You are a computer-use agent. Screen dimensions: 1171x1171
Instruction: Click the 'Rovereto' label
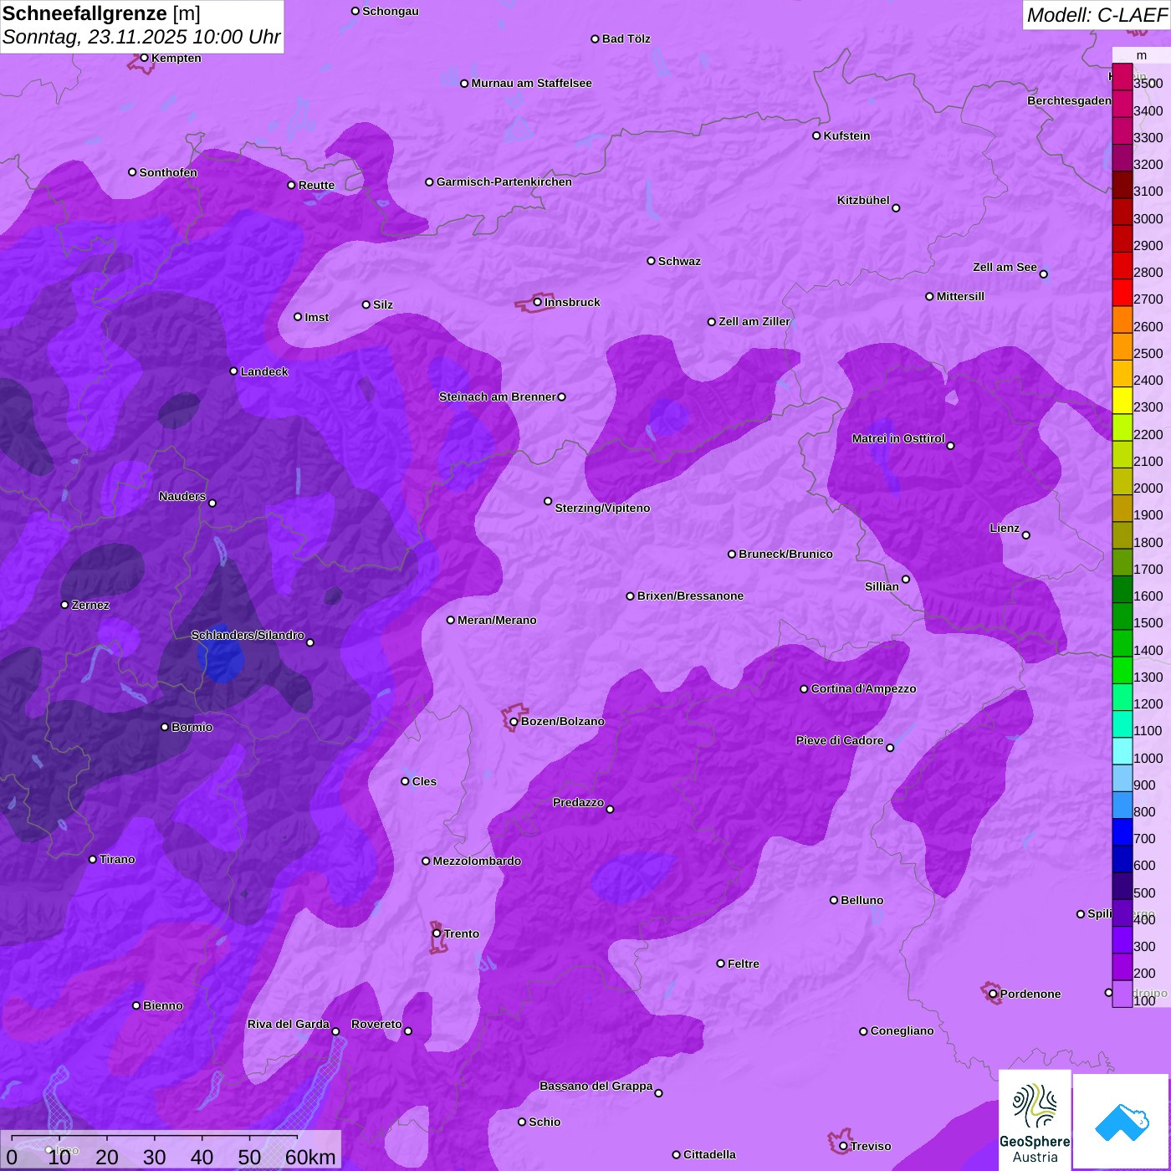[x=376, y=1024]
